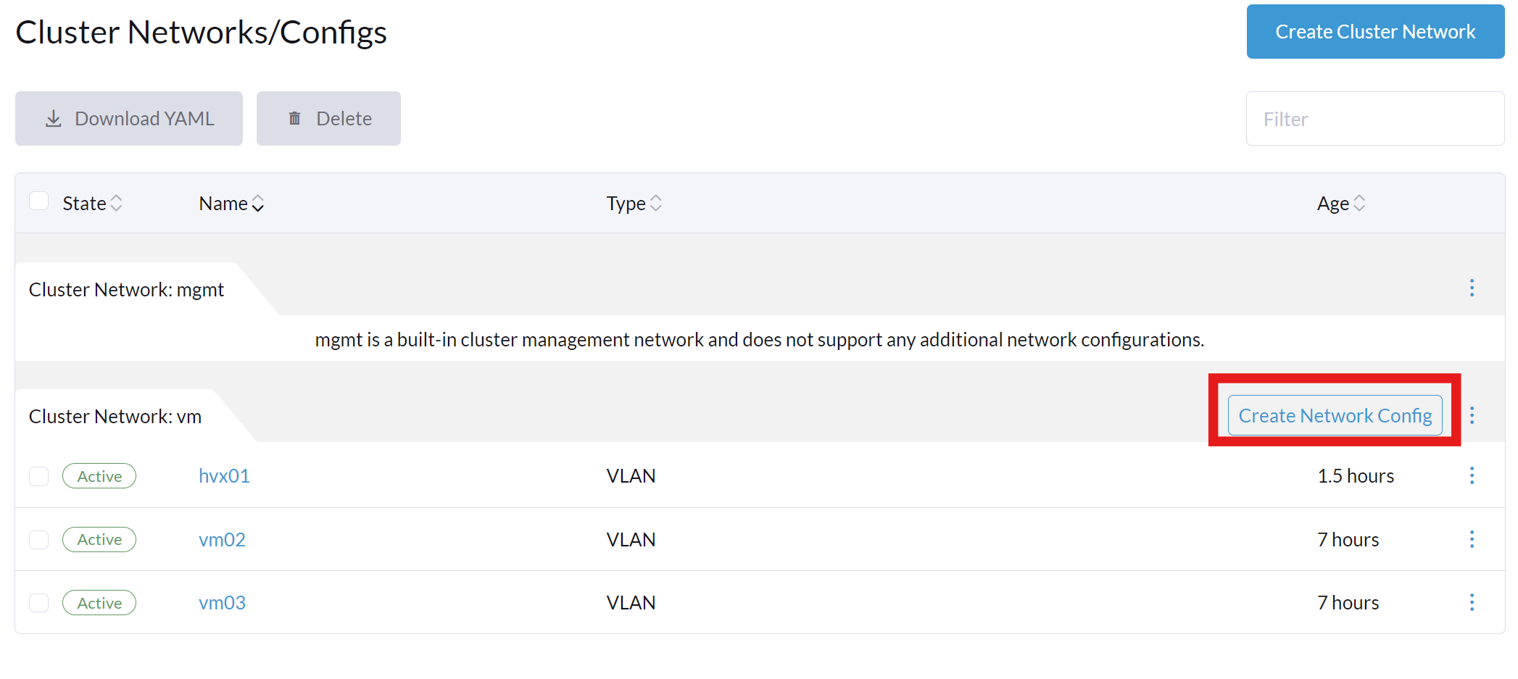
Task: Tick the checkbox next to vm02
Action: tap(38, 540)
